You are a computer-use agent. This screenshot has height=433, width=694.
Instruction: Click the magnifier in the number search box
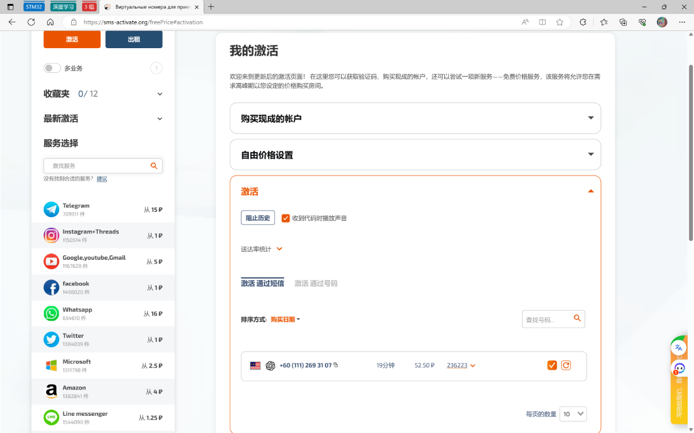tap(577, 318)
